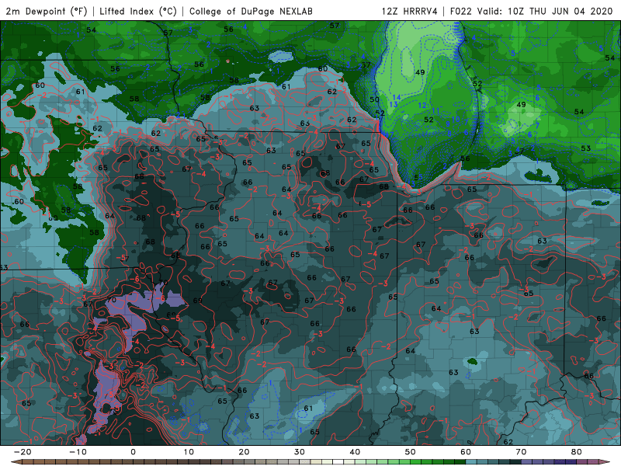This screenshot has width=621, height=466.
Task: Click the "50" label below the color scale
Action: (x=411, y=452)
